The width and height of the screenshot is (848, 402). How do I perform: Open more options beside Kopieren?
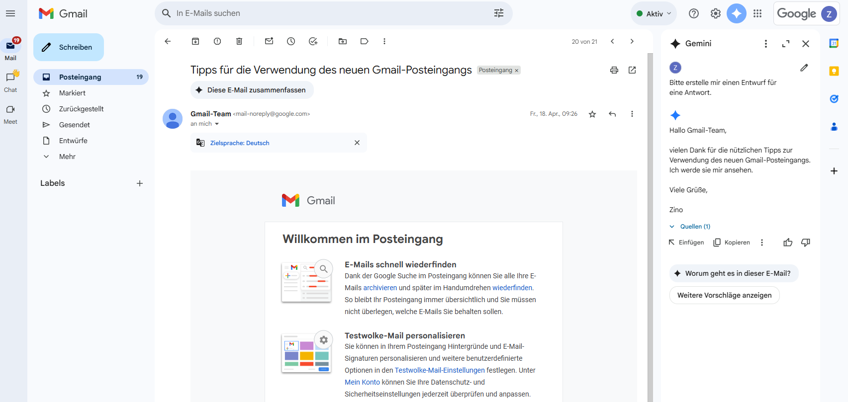[762, 242]
